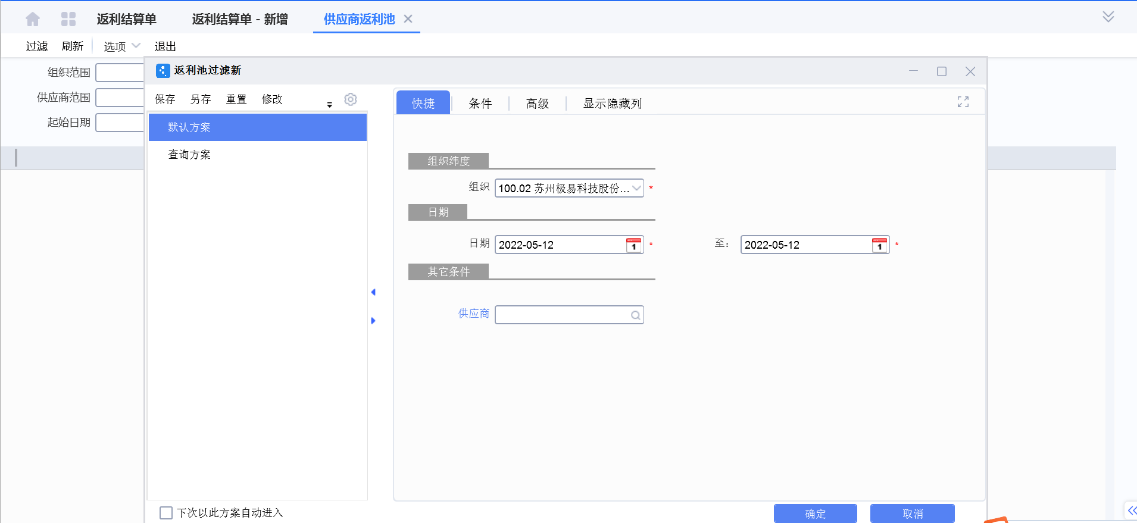The height and width of the screenshot is (523, 1137).
Task: Click 修改 to edit scheme
Action: 273,99
